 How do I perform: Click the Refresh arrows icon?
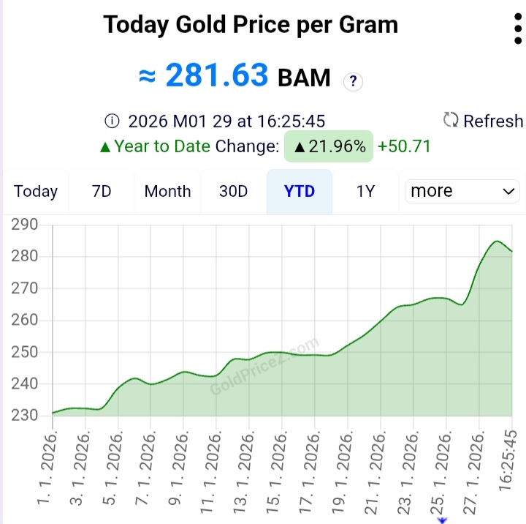click(451, 119)
